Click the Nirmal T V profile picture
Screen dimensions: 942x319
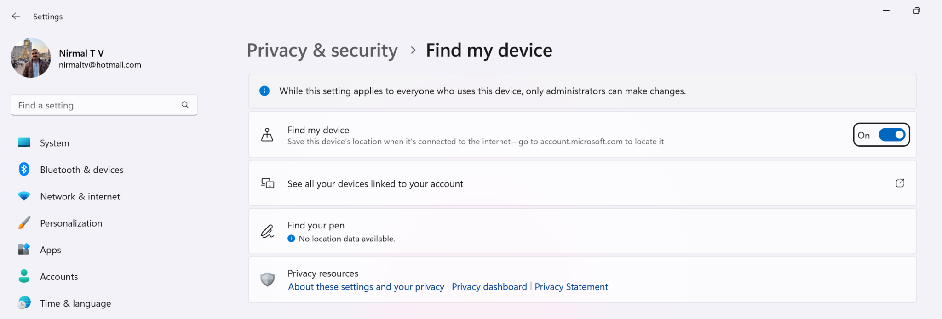point(31,58)
